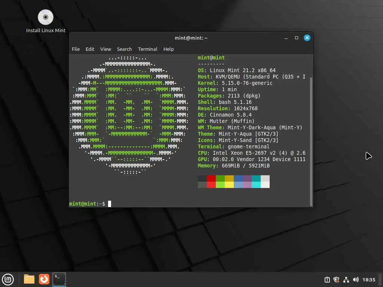383x287 pixels.
Task: Click the Host: KVM/QEMU line
Action: [x=252, y=77]
